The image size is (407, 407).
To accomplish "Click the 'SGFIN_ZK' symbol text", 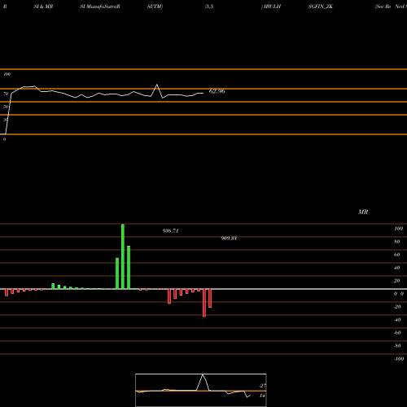I will (x=321, y=7).
